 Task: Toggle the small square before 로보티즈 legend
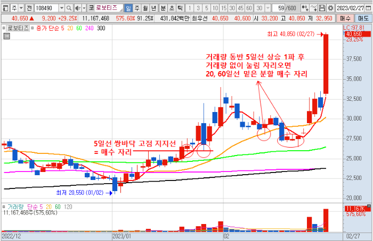coord(4,28)
